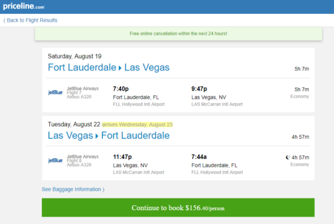Go back to Flight Results
This screenshot has width=334, height=224.
30,20
